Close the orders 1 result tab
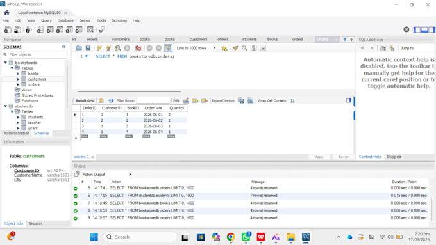The height and width of the screenshot is (245, 436). [x=92, y=157]
